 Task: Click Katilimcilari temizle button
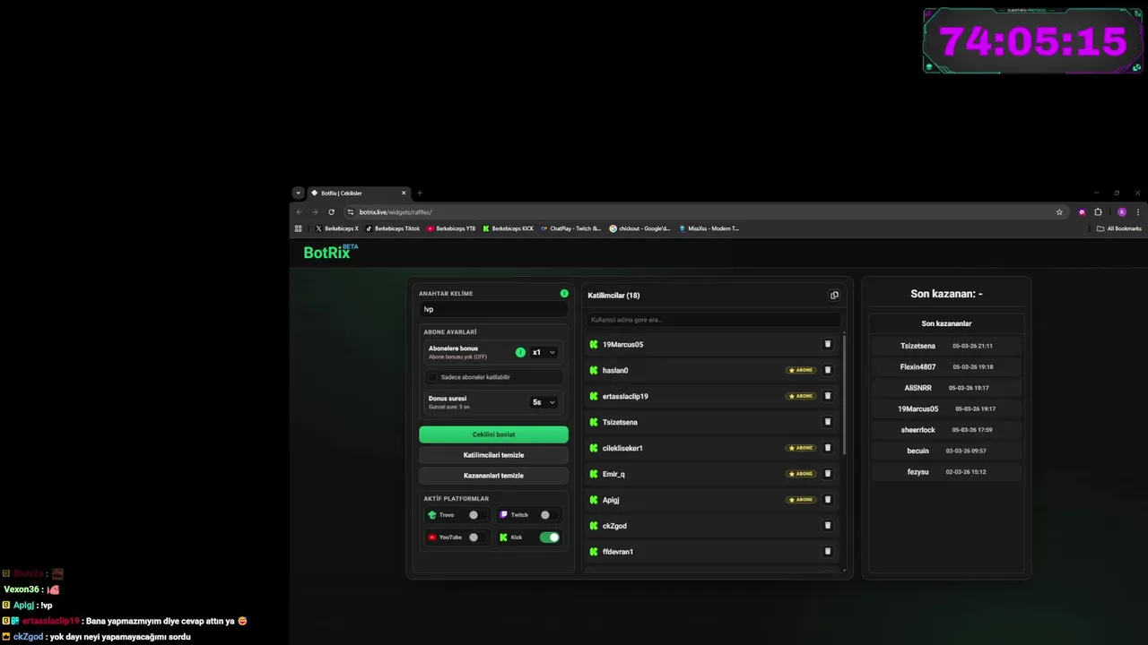(493, 455)
